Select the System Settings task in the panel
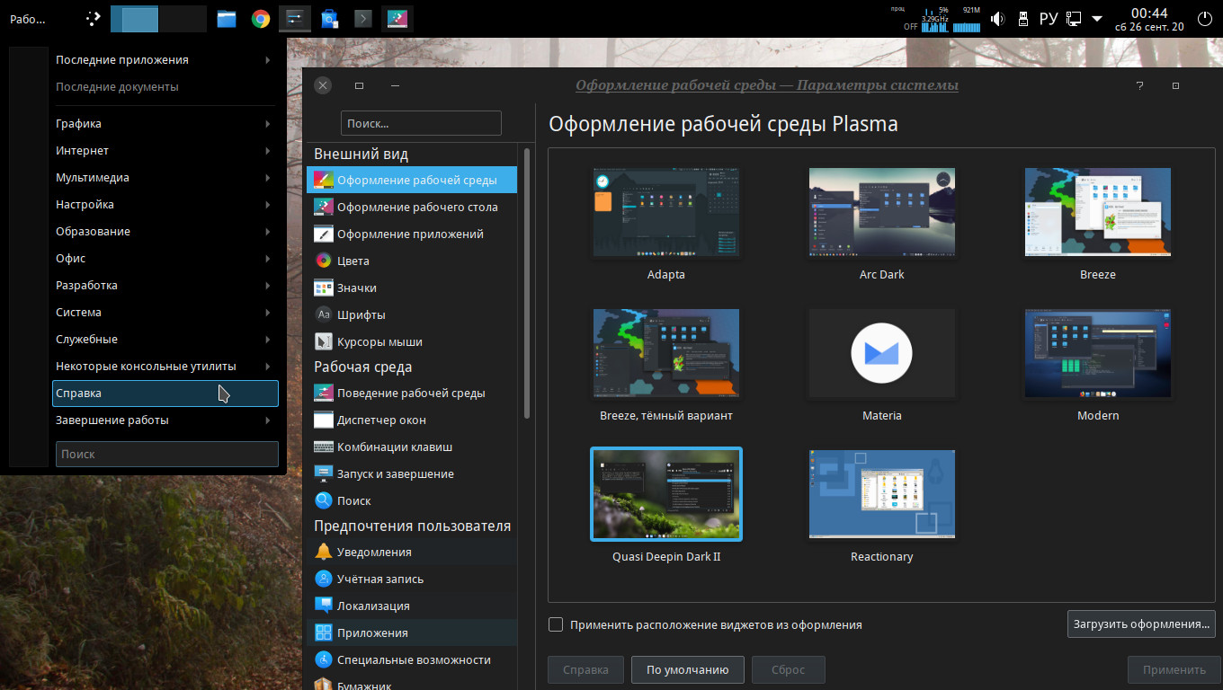Screen dimensions: 1223x690 pyautogui.click(x=295, y=18)
